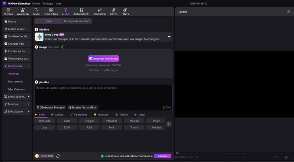Open the Transition panel
Screen dimensions: 294x162
coord(100,12)
